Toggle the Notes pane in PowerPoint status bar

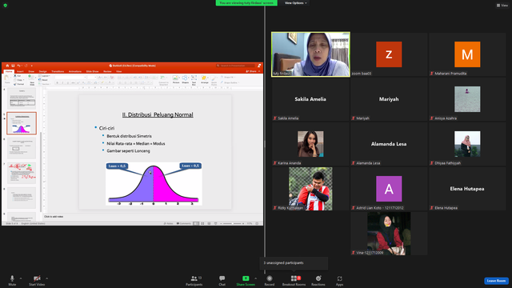[168, 223]
